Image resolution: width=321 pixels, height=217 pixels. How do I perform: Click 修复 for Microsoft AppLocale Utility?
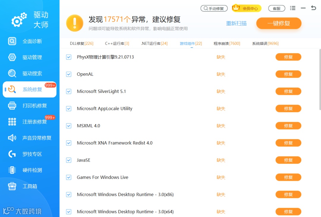tap(288, 109)
